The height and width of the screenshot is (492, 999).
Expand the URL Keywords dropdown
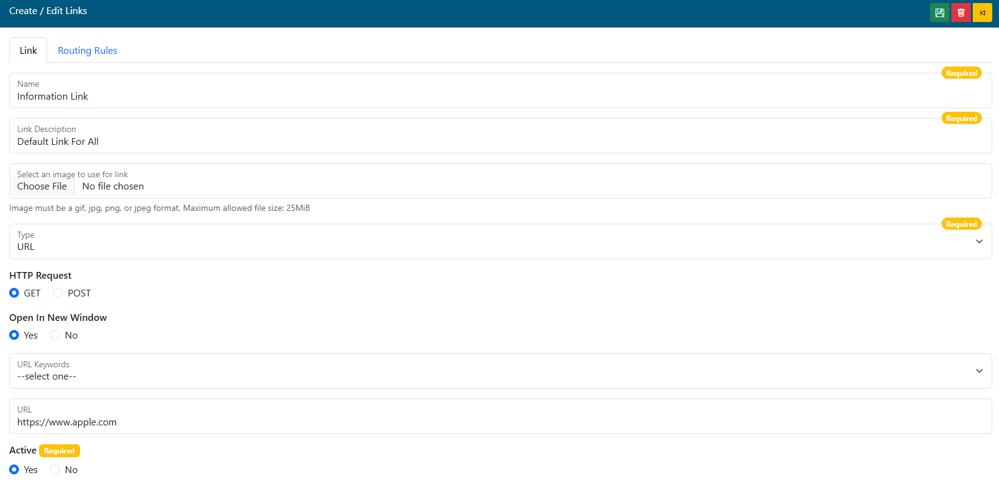click(x=500, y=372)
